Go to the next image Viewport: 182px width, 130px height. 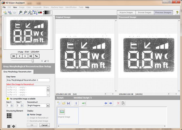pyautogui.click(x=25, y=56)
